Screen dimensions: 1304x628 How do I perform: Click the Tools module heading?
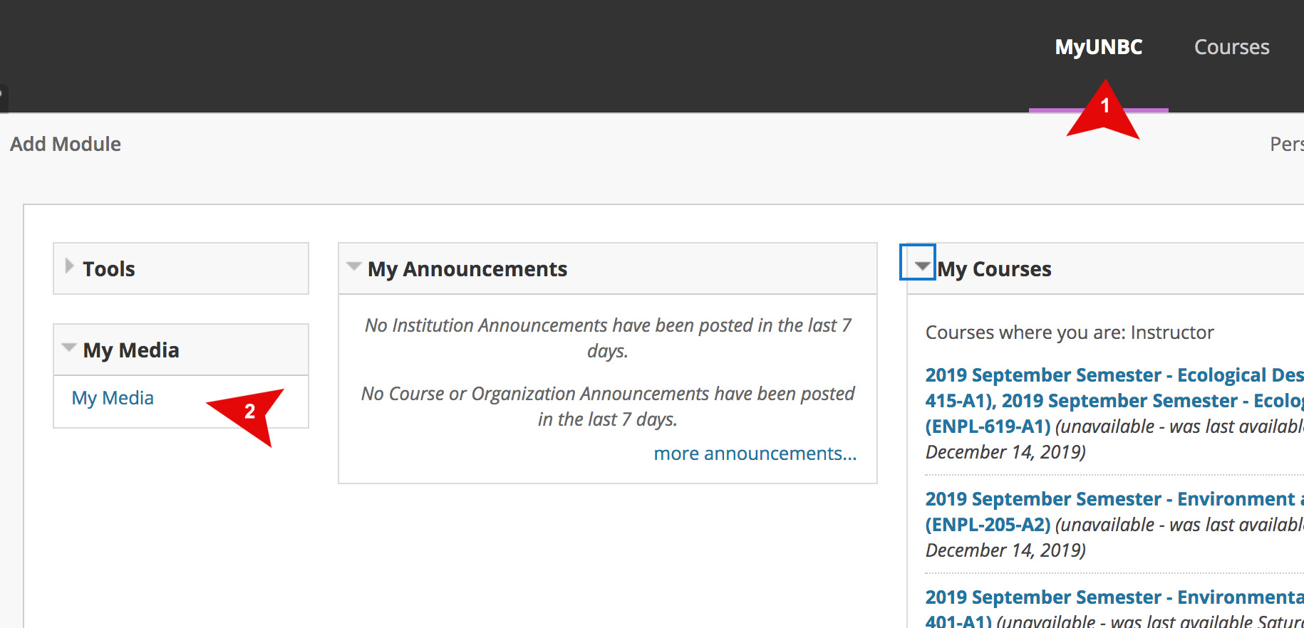point(109,269)
